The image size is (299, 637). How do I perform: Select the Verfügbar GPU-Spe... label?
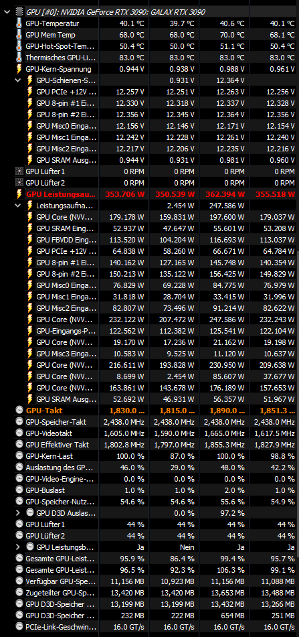coord(60,581)
